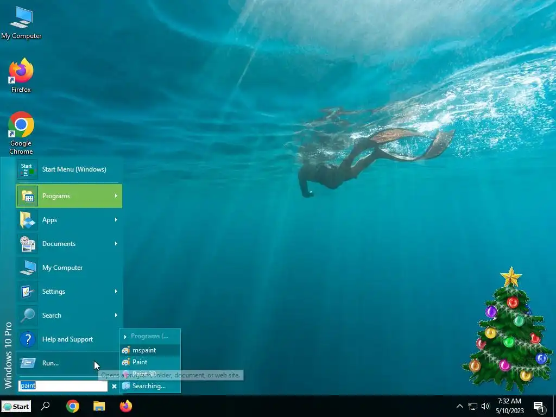This screenshot has width=556, height=417.
Task: Expand the Search submenu arrow
Action: [x=116, y=315]
